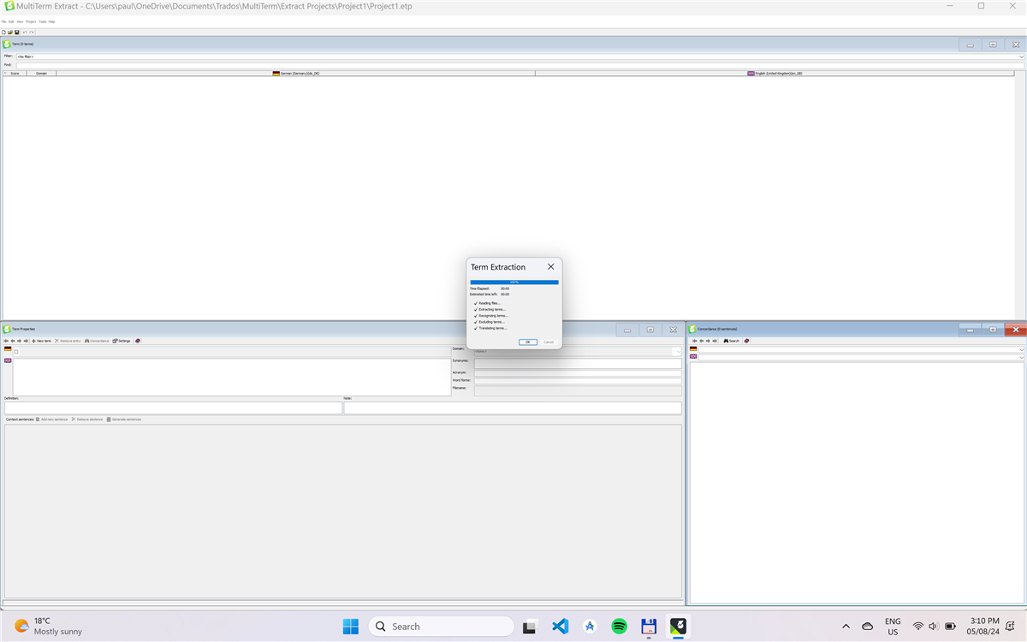The width and height of the screenshot is (1027, 642).
Task: Click the Acronym field
Action: [x=578, y=373]
